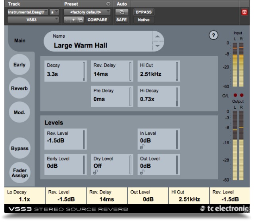Screen dimensions: 254x222
Task: Select the Out Level 0dB fader slot
Action: click(x=148, y=195)
